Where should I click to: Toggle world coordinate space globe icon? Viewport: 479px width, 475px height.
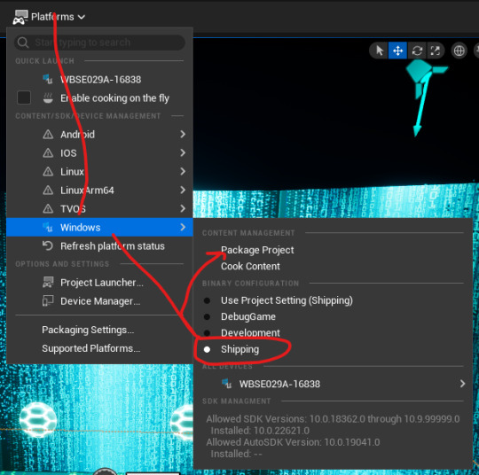coord(459,51)
